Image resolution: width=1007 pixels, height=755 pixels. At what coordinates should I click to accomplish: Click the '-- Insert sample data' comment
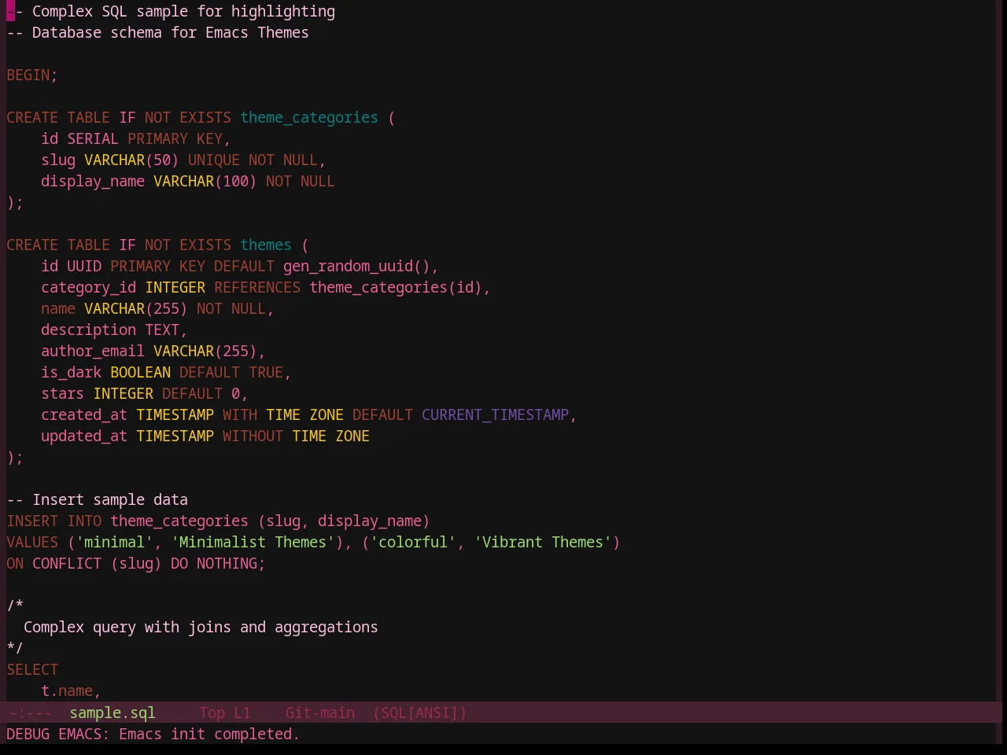point(98,499)
